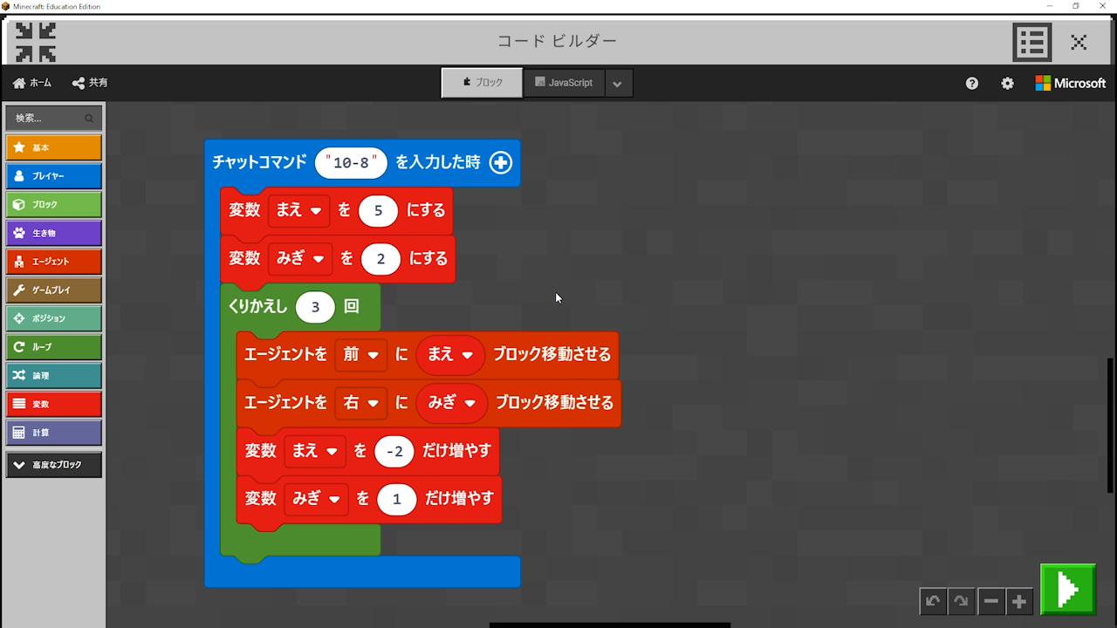Click the green Play run button
Image resolution: width=1117 pixels, height=628 pixels.
(1067, 590)
